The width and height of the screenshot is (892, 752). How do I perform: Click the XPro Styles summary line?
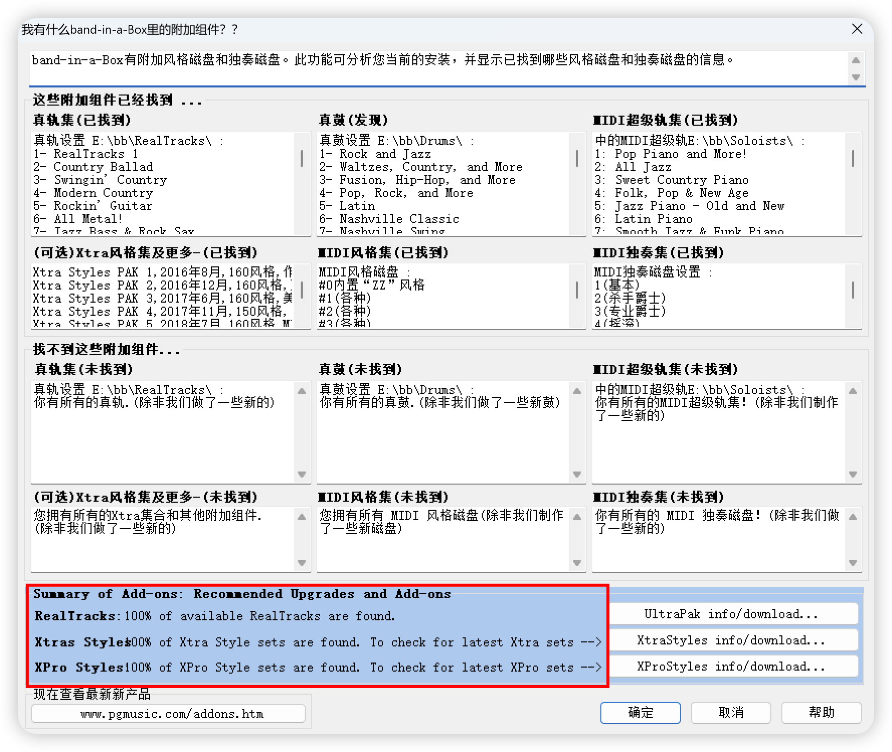click(x=318, y=668)
